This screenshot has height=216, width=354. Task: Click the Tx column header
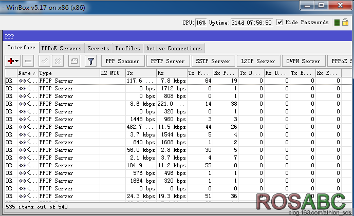(x=141, y=73)
